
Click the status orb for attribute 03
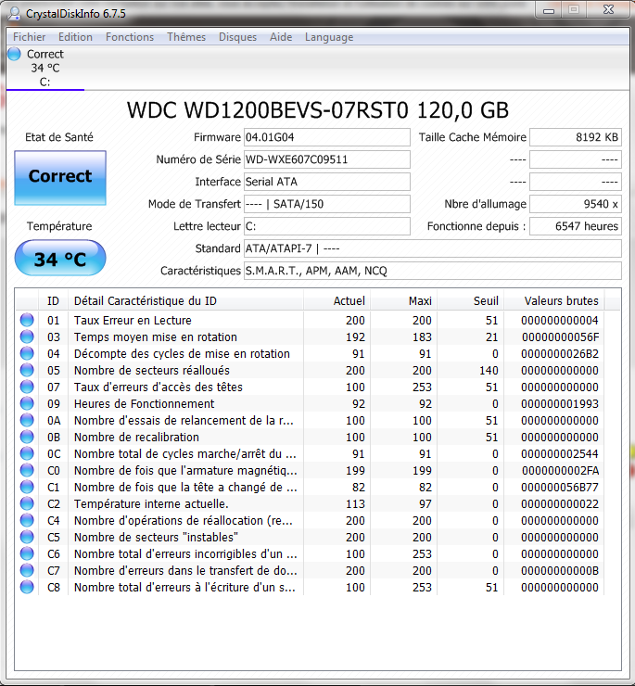27,337
